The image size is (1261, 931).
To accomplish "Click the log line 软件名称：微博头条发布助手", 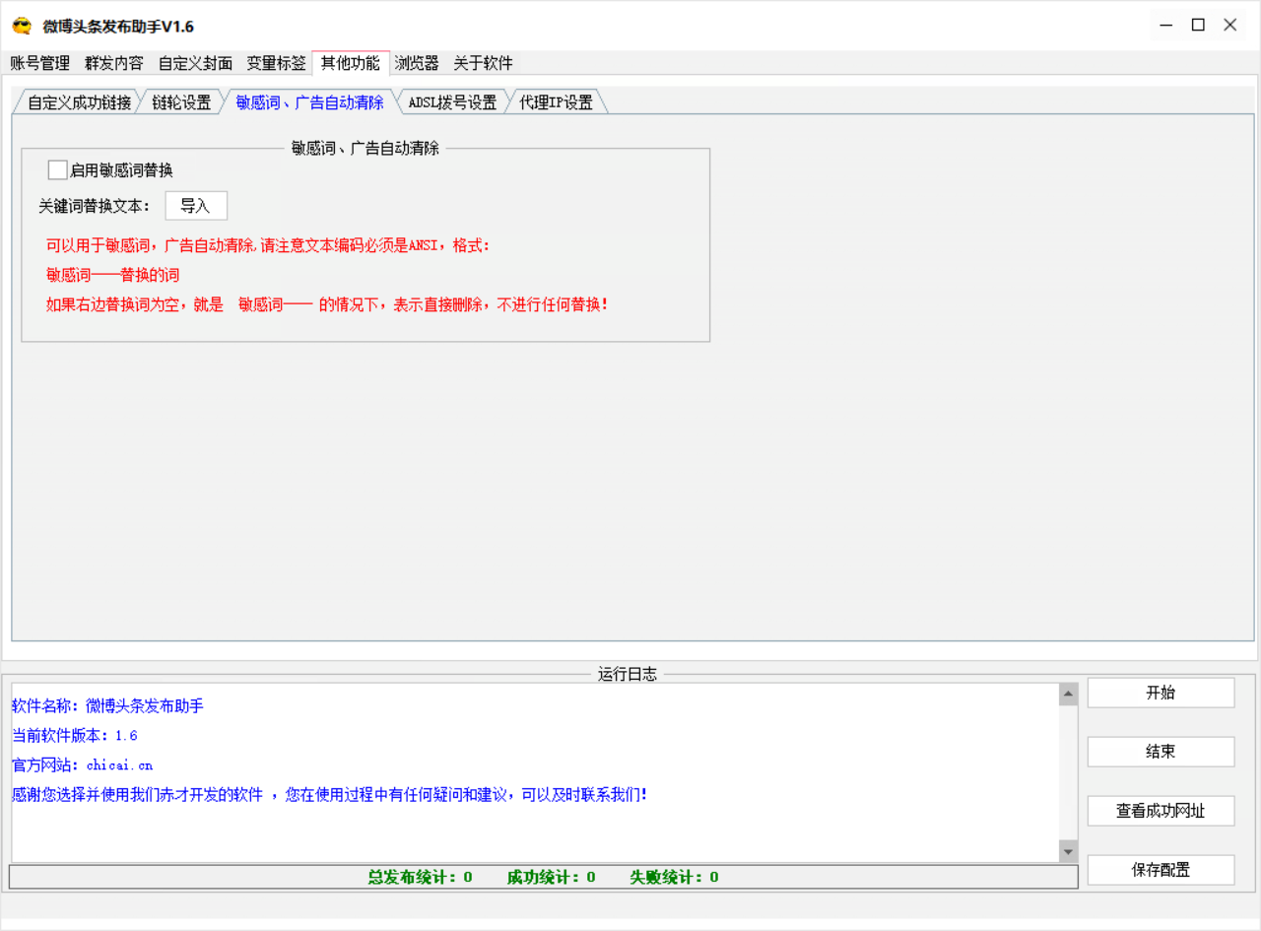I will (x=107, y=706).
